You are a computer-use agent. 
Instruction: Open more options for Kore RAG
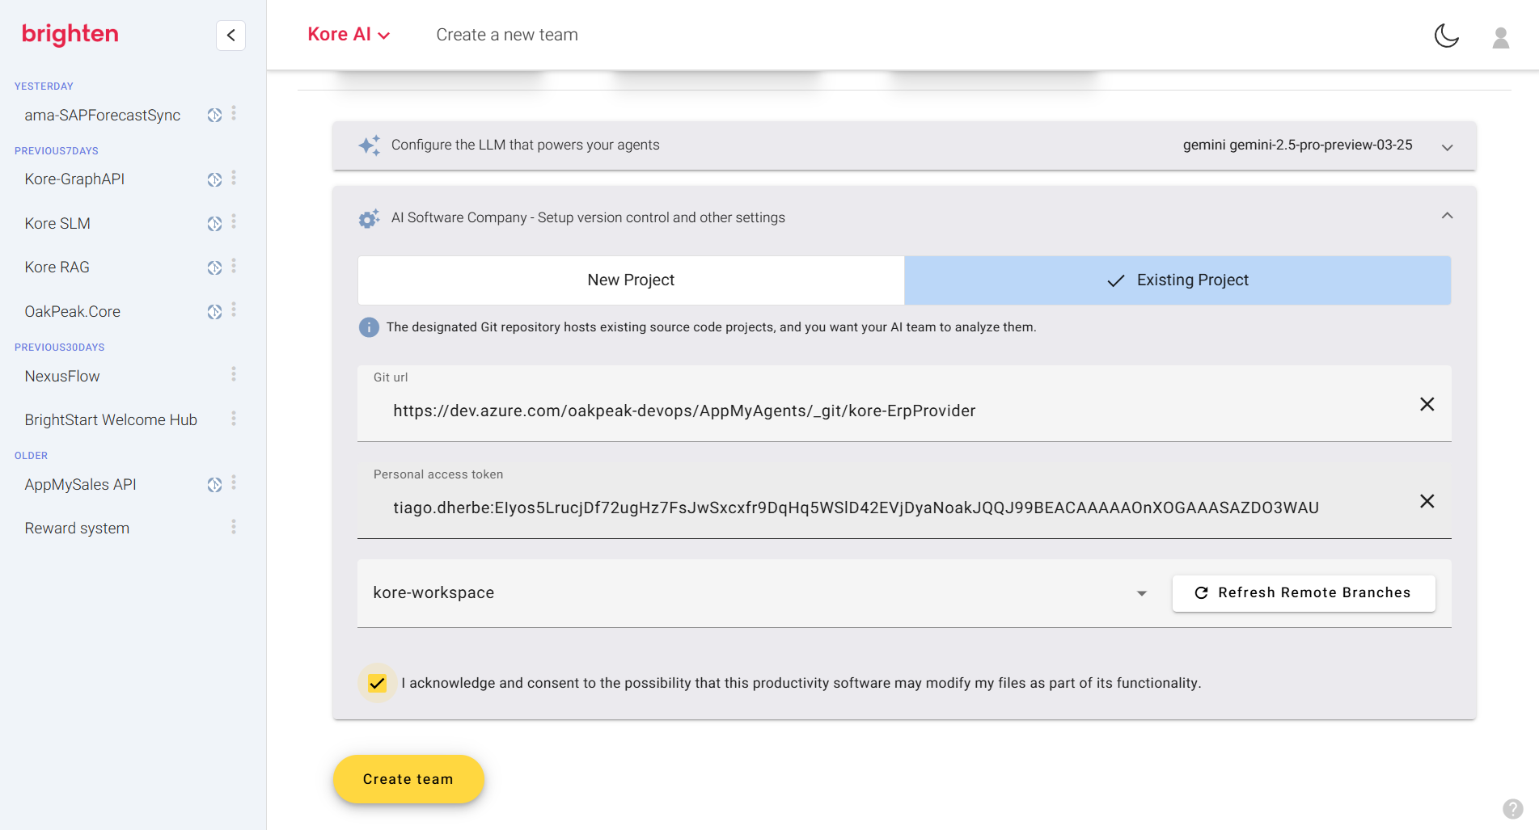click(234, 266)
